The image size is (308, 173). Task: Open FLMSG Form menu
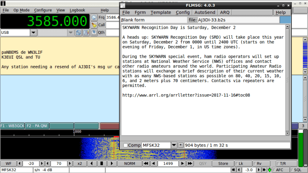coord(140,13)
